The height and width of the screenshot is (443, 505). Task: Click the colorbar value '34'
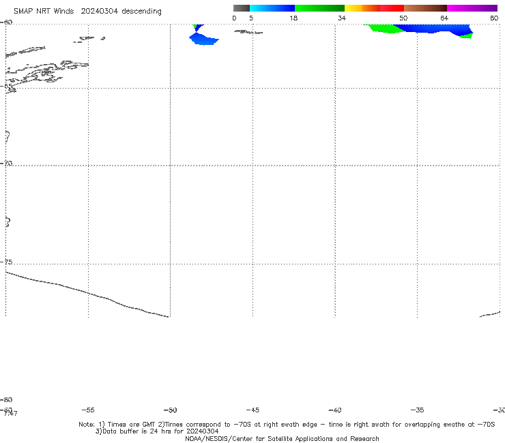[342, 18]
